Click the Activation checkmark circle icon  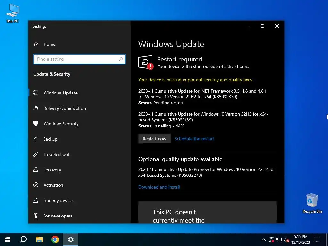[36, 185]
